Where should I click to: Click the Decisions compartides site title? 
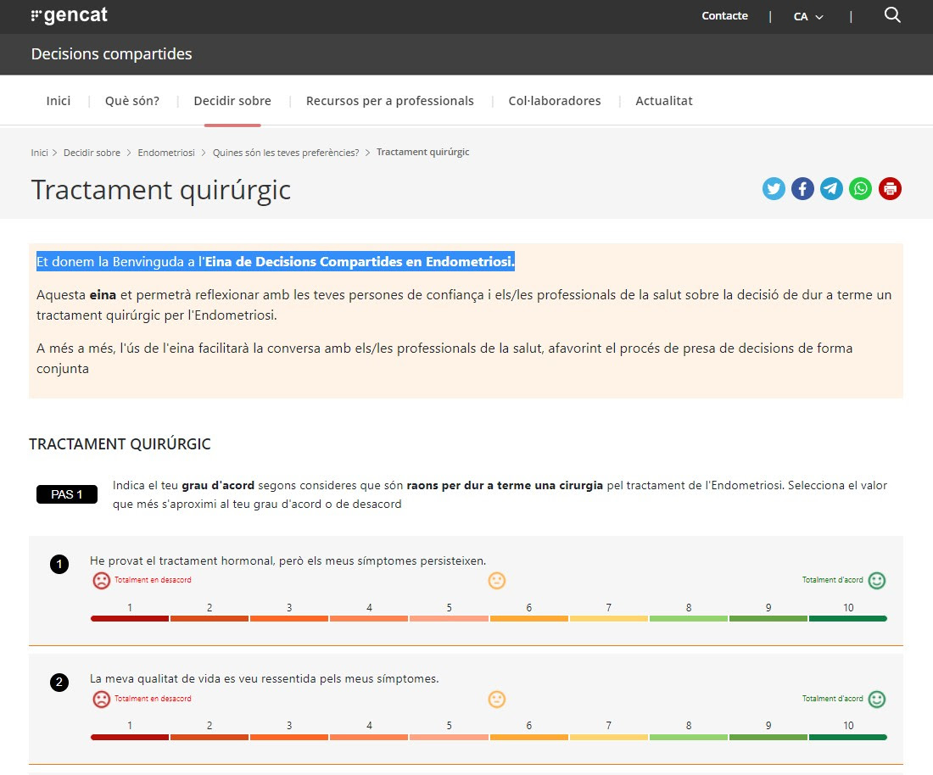111,54
